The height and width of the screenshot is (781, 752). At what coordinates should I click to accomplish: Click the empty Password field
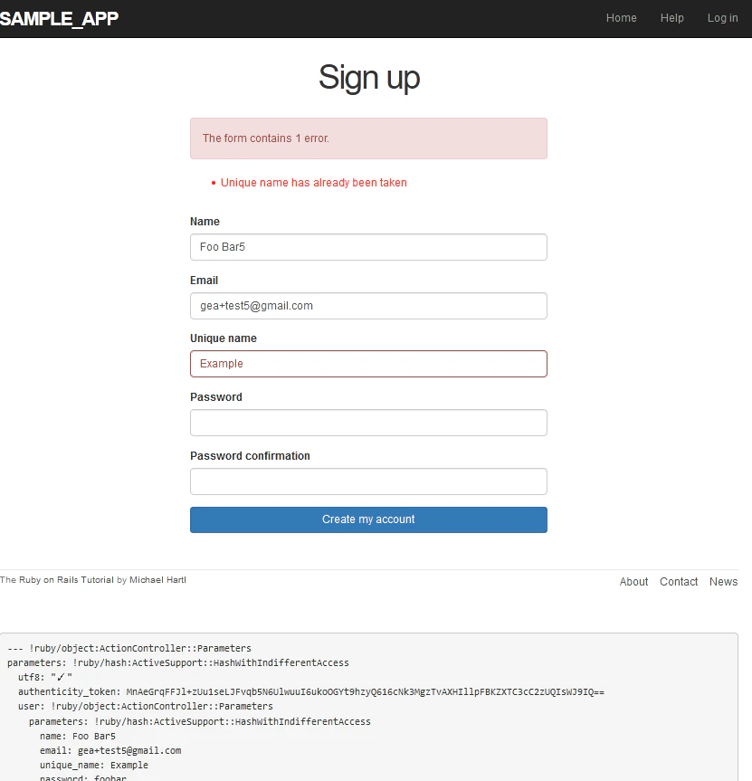[368, 423]
